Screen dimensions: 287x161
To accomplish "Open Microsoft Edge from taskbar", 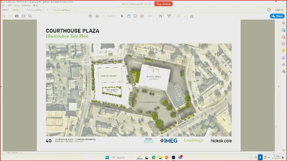I will pyautogui.click(x=154, y=157).
